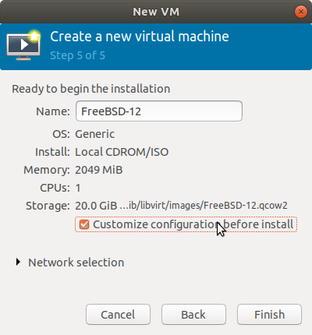
Task: Go to the previous step with Back
Action: [x=193, y=315]
